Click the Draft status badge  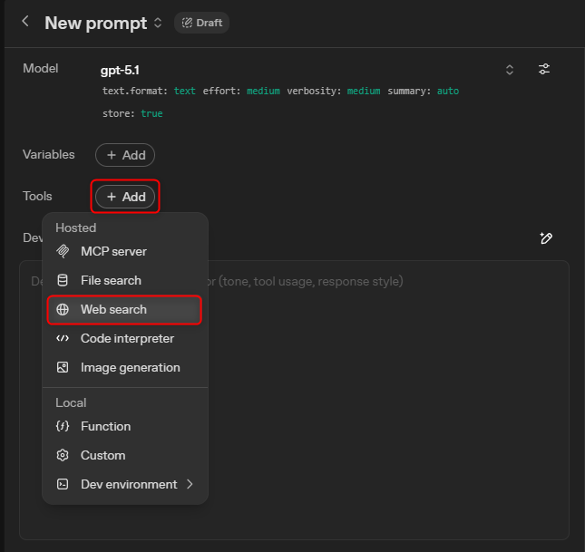(x=201, y=23)
